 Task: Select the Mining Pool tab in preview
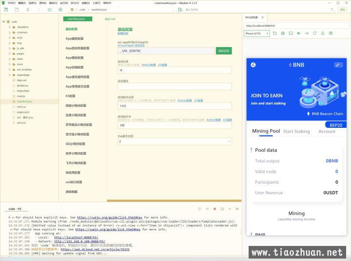click(266, 131)
